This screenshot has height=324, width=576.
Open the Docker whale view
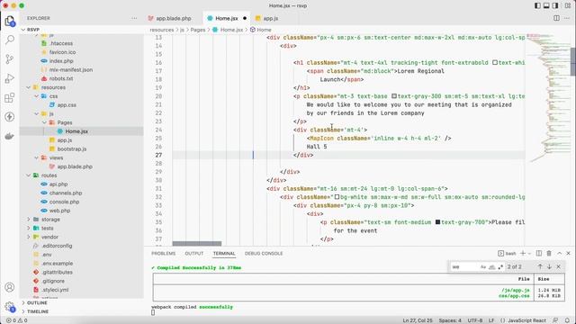click(10, 136)
